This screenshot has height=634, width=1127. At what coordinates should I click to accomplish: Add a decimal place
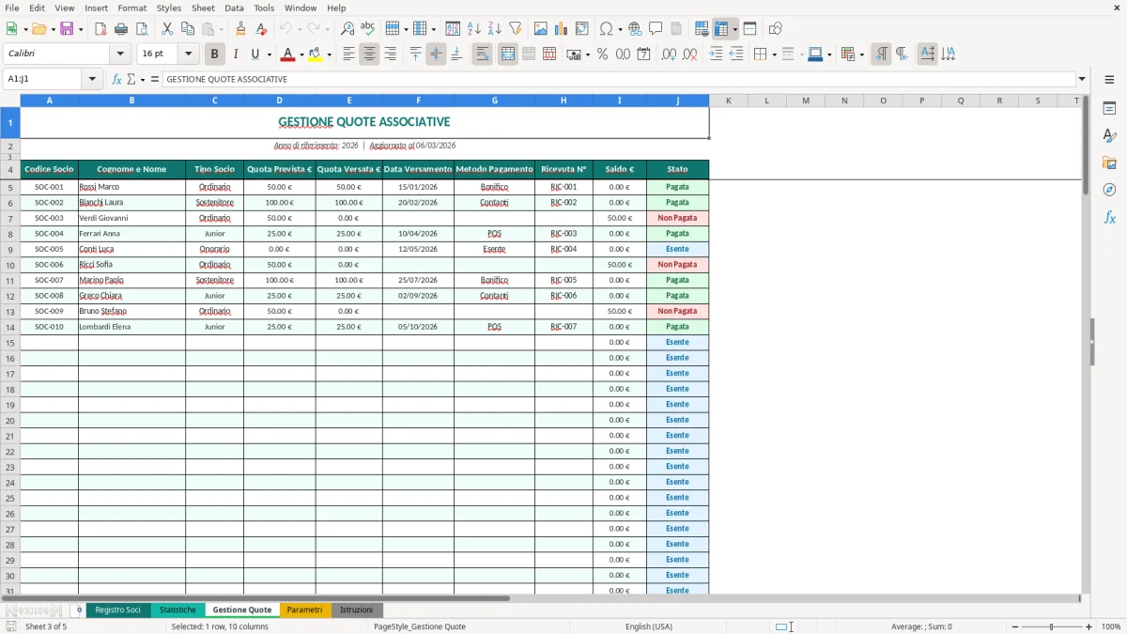[x=670, y=54]
